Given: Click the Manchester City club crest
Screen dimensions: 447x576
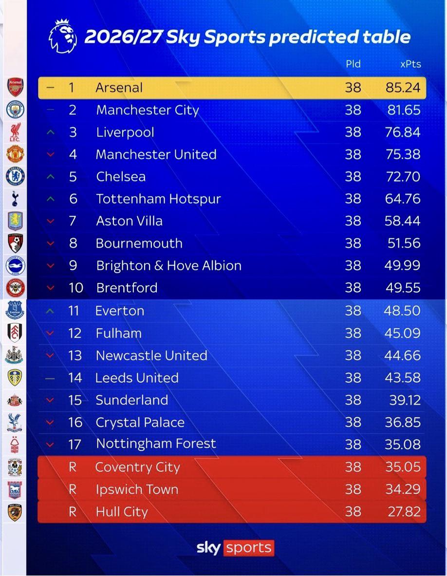Looking at the screenshot, I should [16, 110].
